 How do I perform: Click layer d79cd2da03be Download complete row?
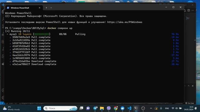point(33,61)
